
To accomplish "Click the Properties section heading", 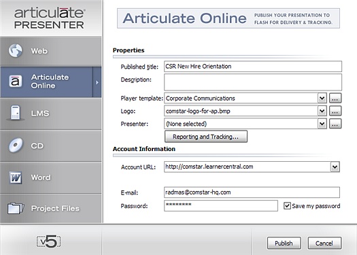I will tap(129, 50).
